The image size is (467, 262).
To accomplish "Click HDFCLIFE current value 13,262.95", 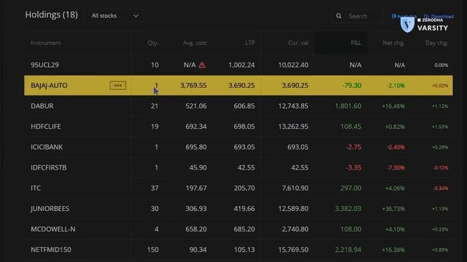I will coord(293,127).
